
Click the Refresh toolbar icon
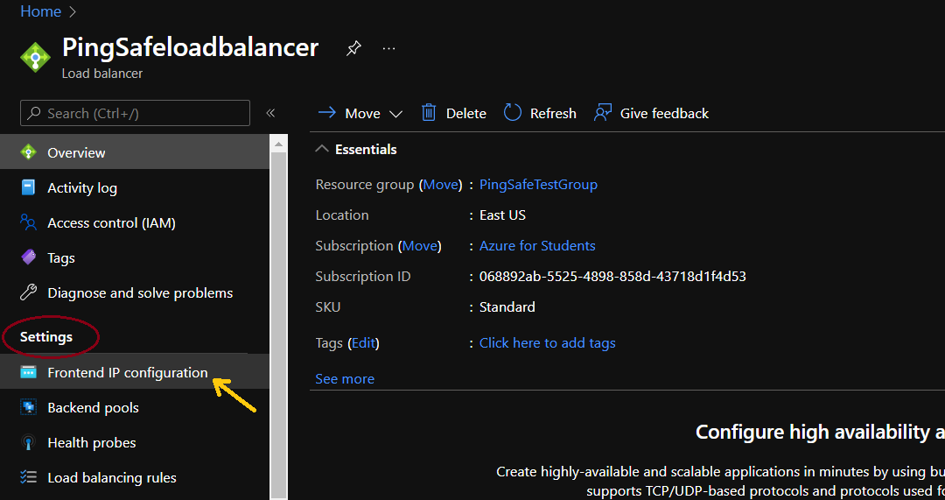point(513,113)
